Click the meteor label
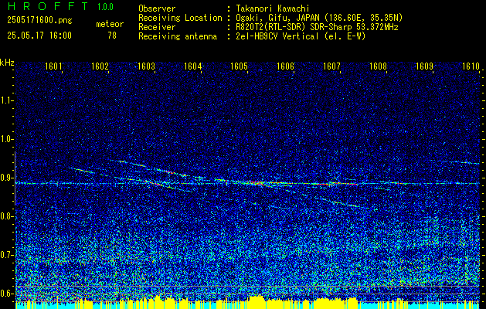This screenshot has height=309, width=486. click(x=110, y=24)
